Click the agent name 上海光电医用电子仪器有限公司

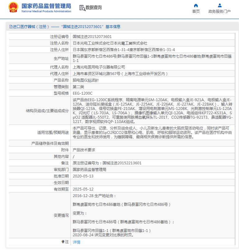99,67
